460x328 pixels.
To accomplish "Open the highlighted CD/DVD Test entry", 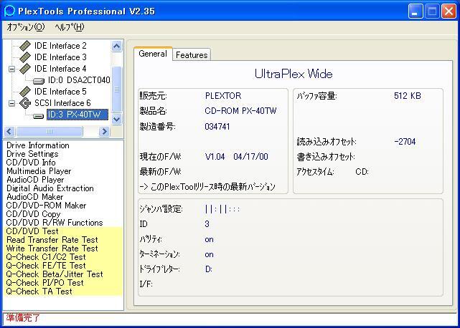I will (x=32, y=231).
